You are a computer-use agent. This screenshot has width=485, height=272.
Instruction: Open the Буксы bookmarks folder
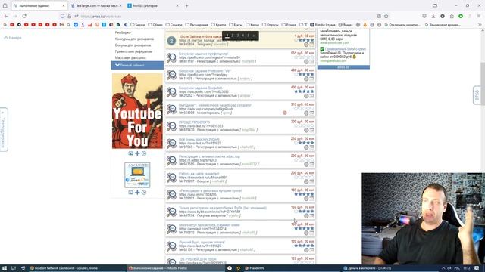[x=236, y=25]
